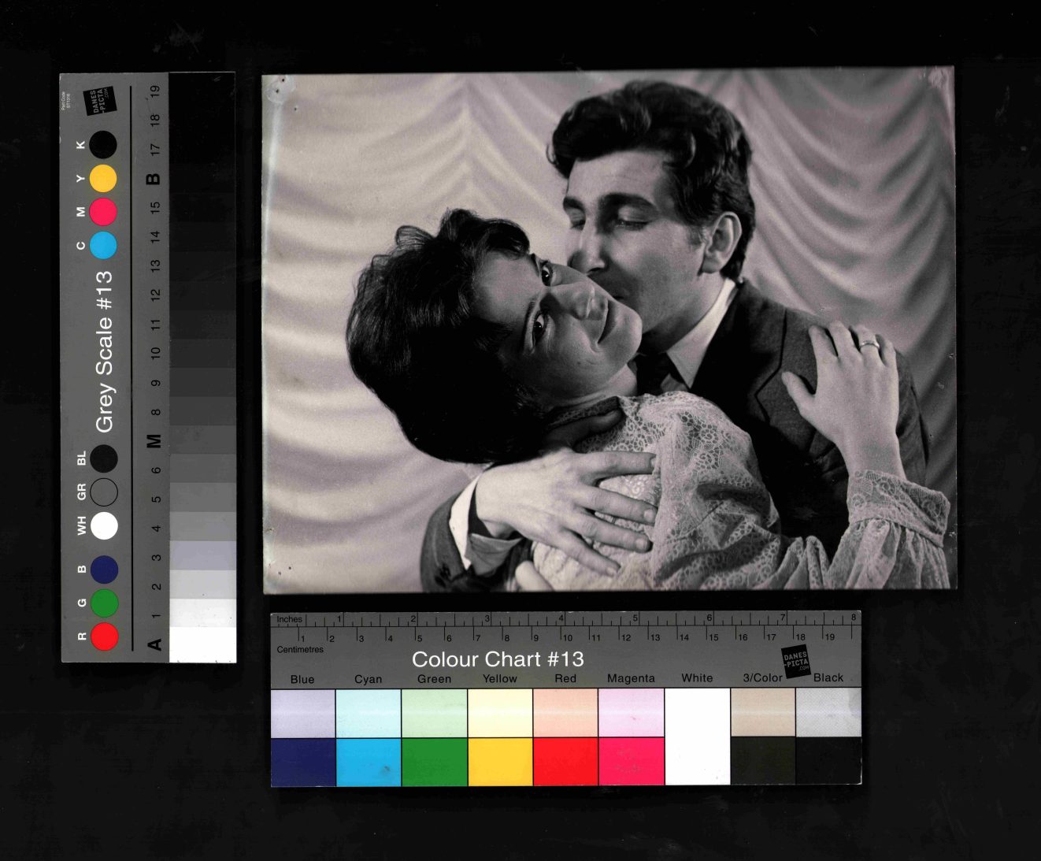This screenshot has width=1041, height=861.
Task: Click the wedding ring in the photograph
Action: (x=869, y=344)
